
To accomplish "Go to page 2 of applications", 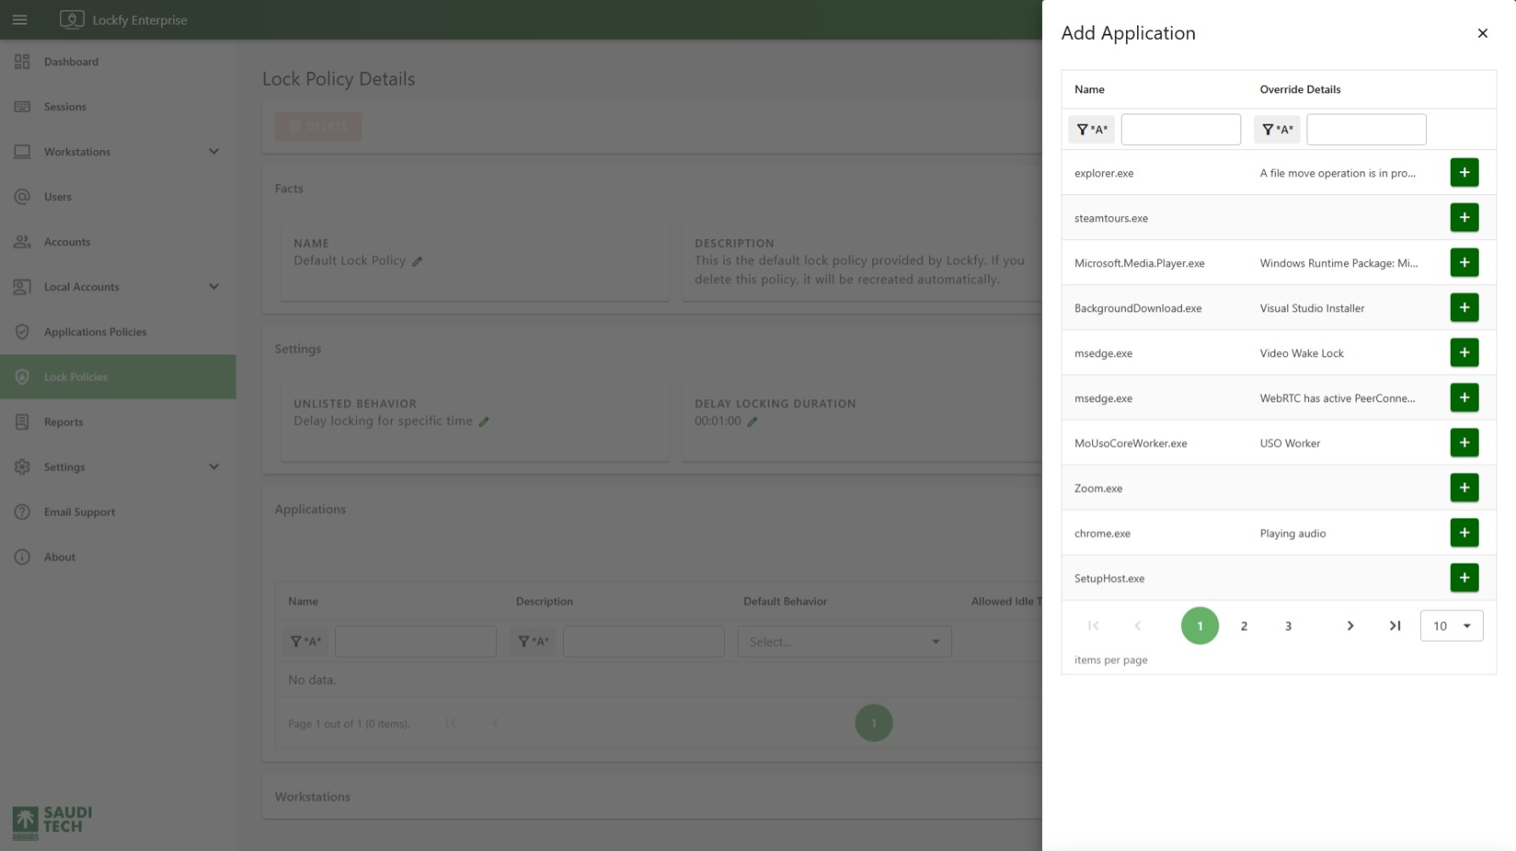I will (1244, 626).
